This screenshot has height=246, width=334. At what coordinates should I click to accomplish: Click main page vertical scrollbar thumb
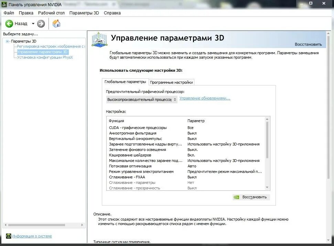tap(328, 107)
